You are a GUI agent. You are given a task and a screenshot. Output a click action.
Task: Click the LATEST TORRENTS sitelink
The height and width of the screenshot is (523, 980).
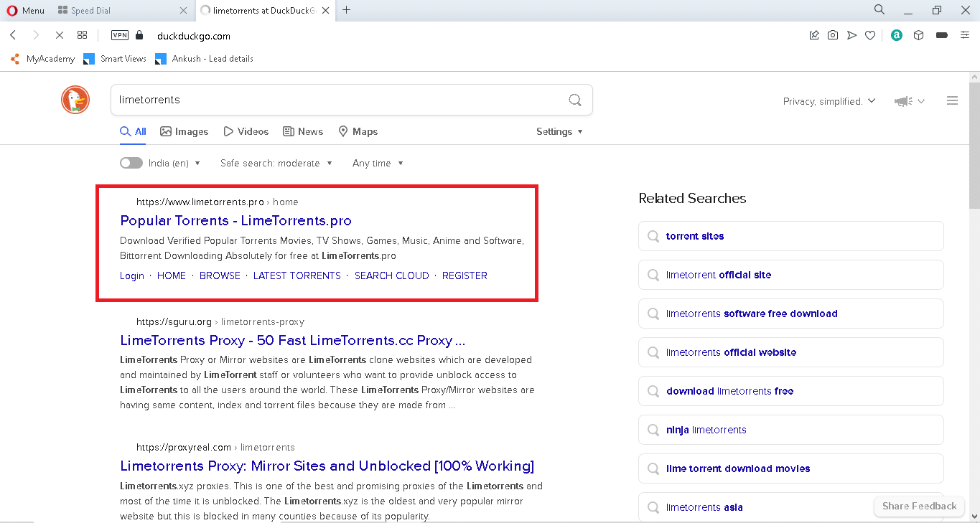pyautogui.click(x=297, y=275)
